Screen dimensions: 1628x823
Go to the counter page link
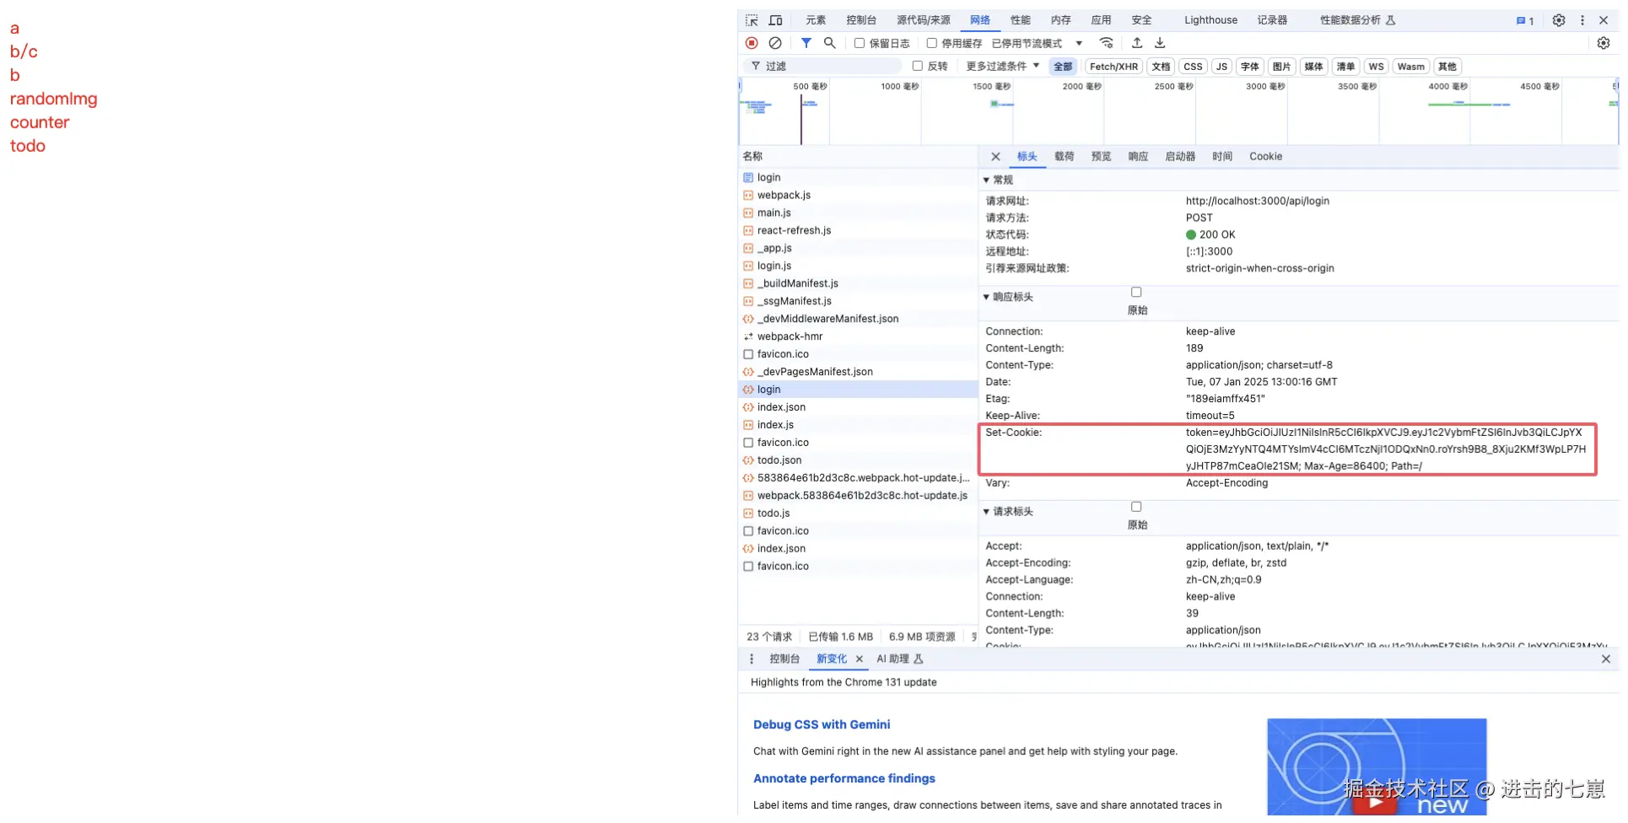tap(40, 123)
